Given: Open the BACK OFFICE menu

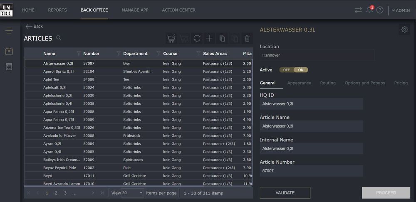Looking at the screenshot, I should click(x=94, y=10).
